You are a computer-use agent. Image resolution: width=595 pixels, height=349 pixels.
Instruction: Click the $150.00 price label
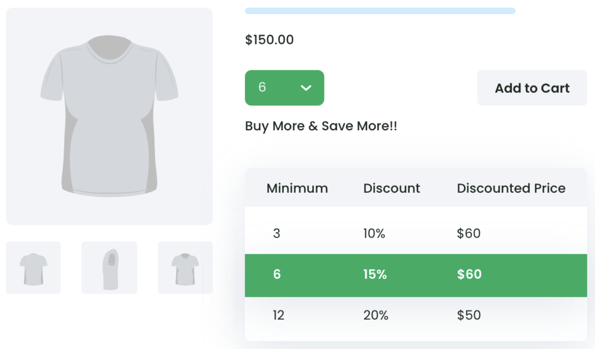(270, 40)
